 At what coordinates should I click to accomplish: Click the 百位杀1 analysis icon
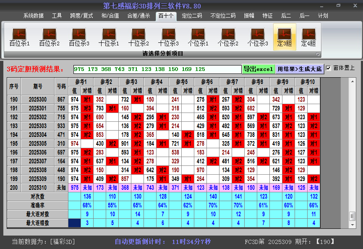[x=19, y=37]
